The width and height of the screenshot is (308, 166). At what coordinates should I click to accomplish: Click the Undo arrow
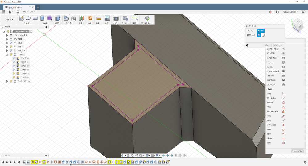(24, 12)
